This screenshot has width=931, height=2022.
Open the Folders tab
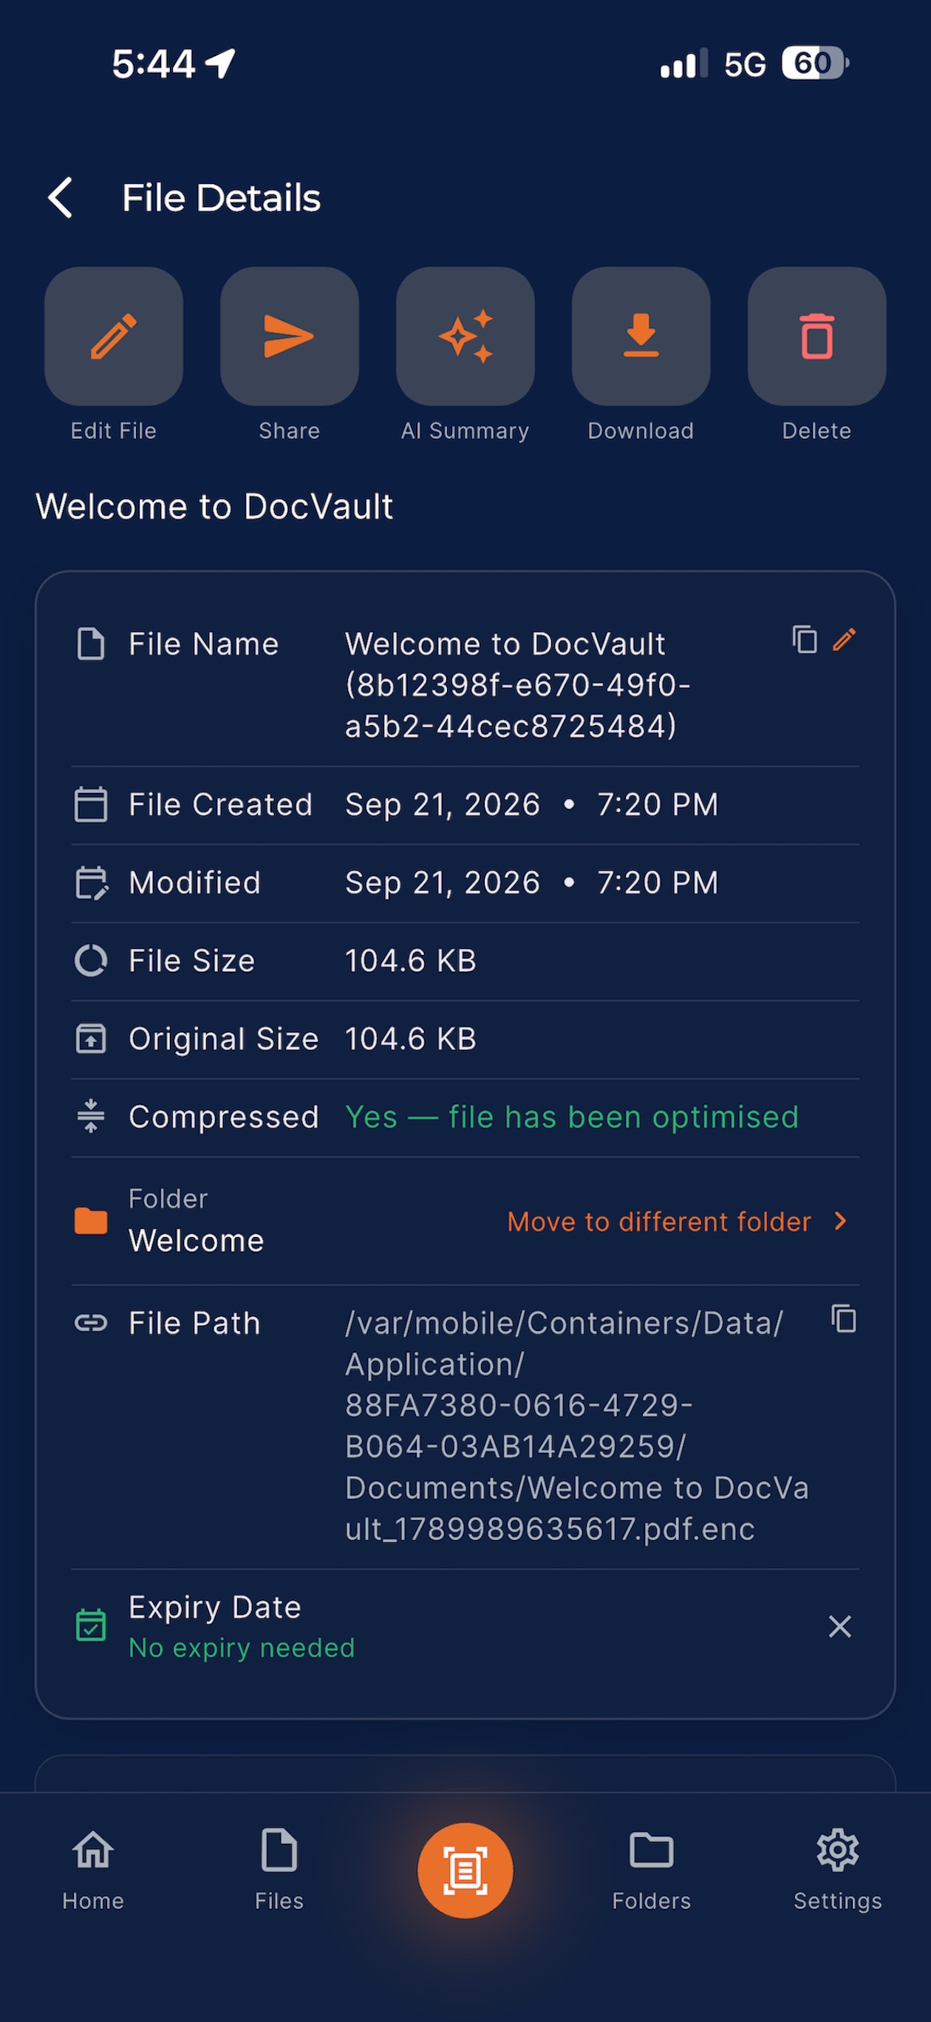(x=652, y=1870)
